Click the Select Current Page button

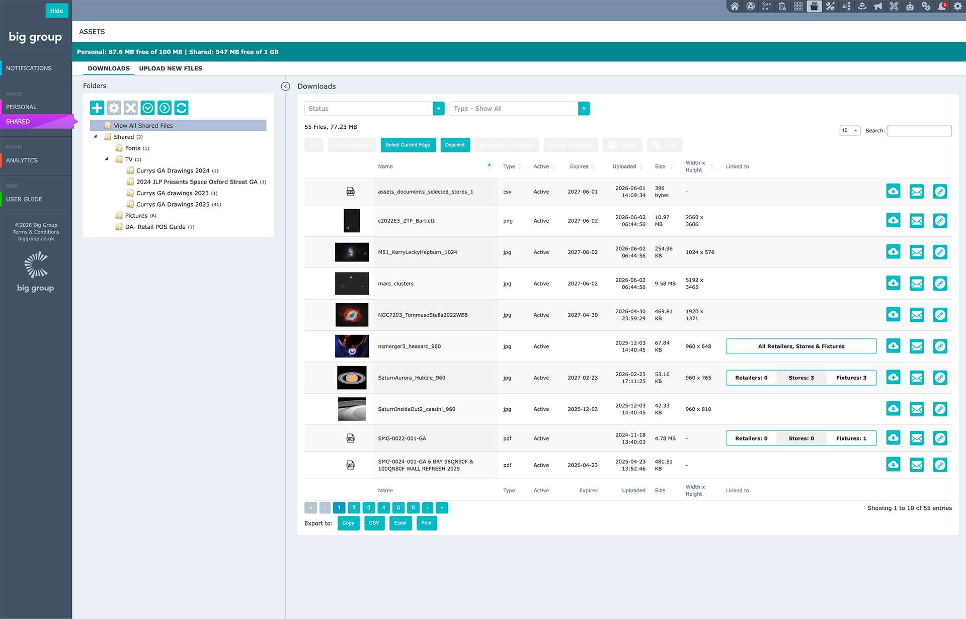[408, 145]
